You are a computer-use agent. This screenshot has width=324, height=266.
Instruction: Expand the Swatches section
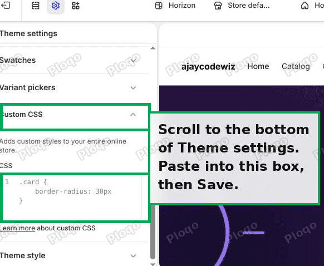coord(133,61)
